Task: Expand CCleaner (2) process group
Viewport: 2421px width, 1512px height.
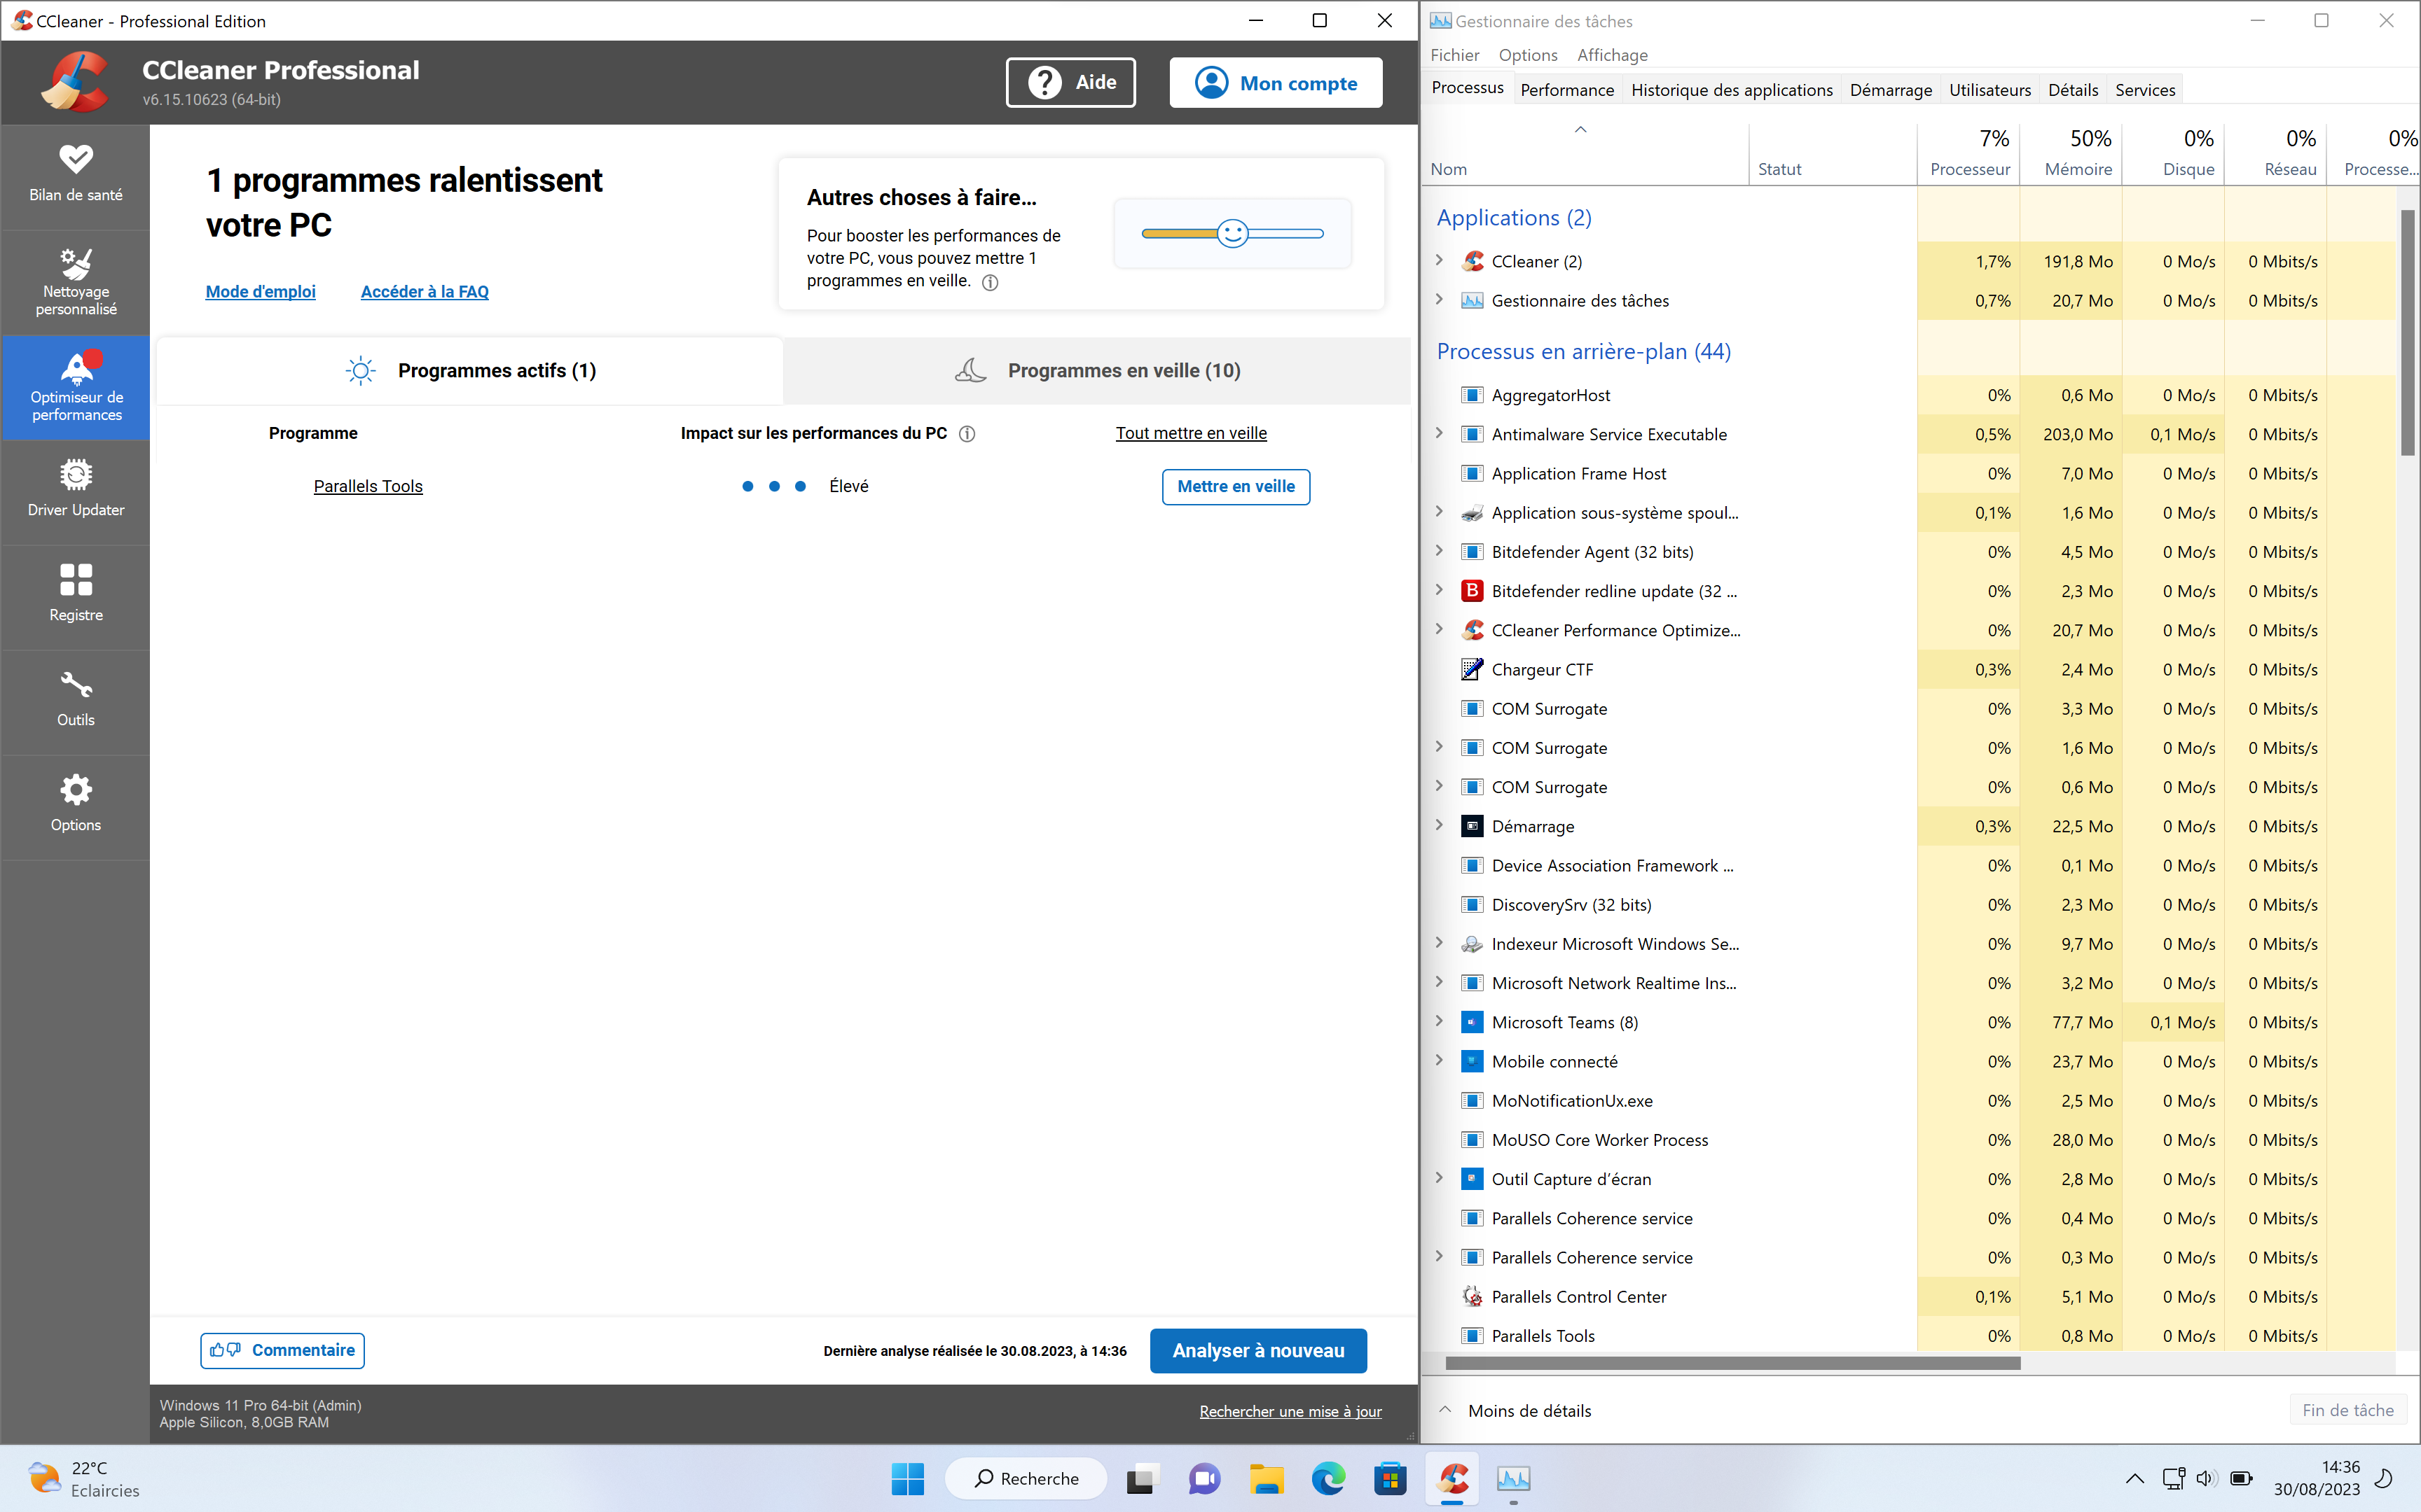Action: coord(1440,260)
